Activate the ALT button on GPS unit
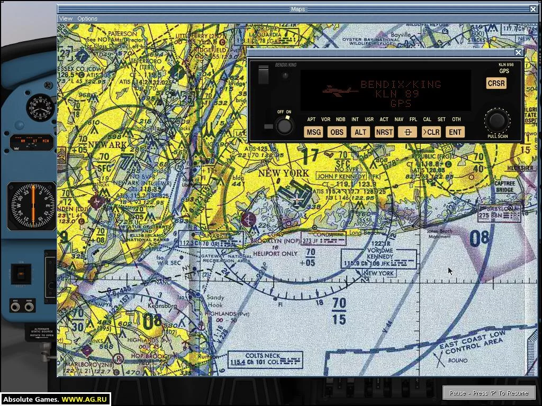This screenshot has height=406, width=542. tap(360, 132)
